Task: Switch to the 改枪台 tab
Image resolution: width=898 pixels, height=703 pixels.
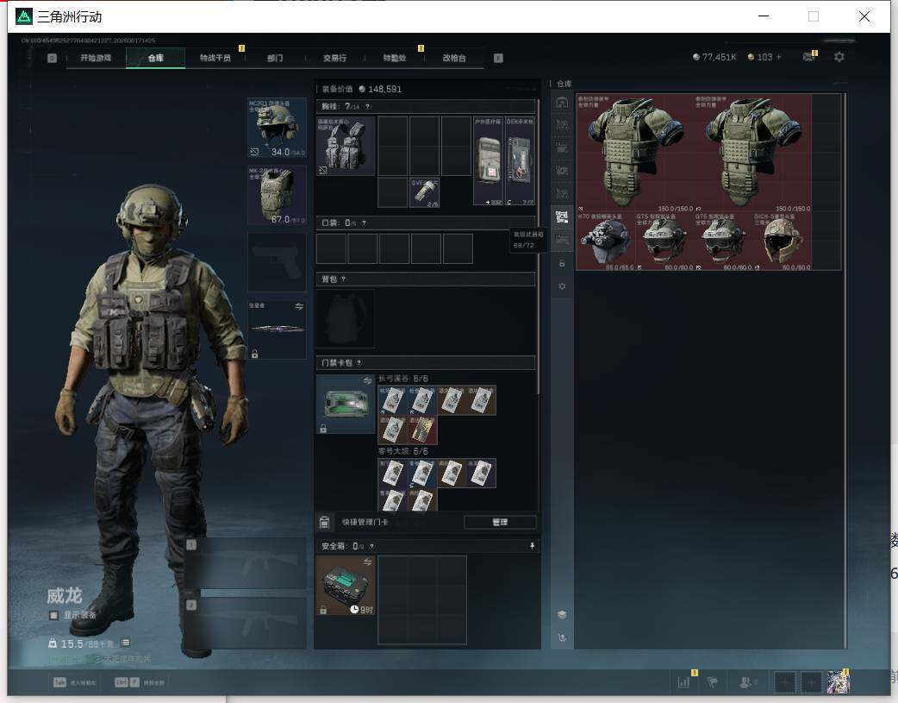Action: click(454, 58)
